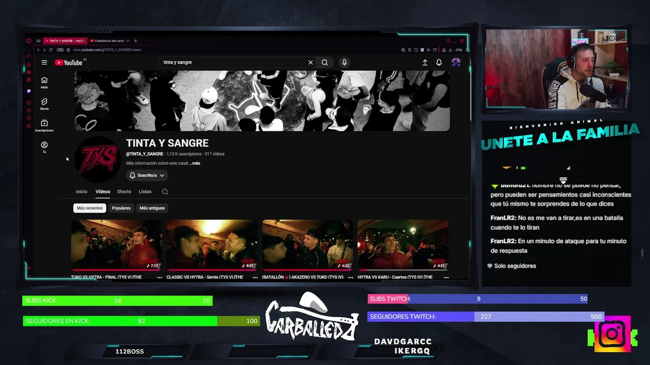This screenshot has width=650, height=365.
Task: Switch to the channel Shorts tab
Action: pos(124,192)
